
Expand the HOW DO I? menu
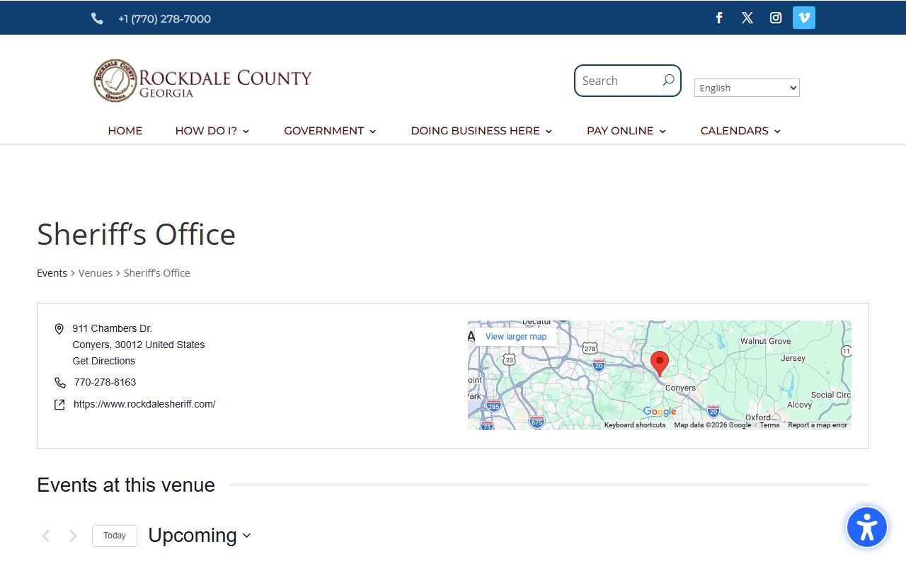point(212,131)
